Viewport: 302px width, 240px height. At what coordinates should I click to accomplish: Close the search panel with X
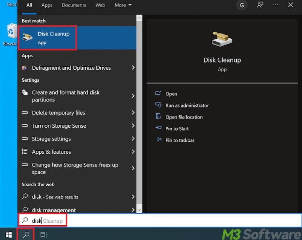(290, 5)
